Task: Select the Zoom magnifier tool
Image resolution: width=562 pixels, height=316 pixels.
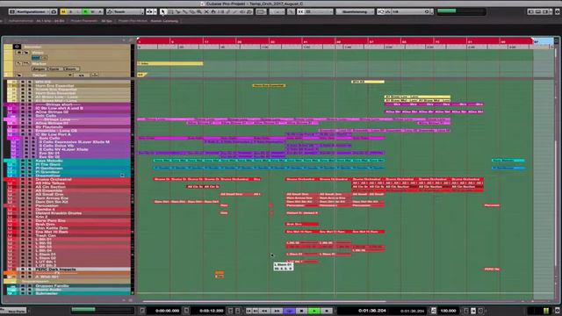Action: click(x=199, y=11)
